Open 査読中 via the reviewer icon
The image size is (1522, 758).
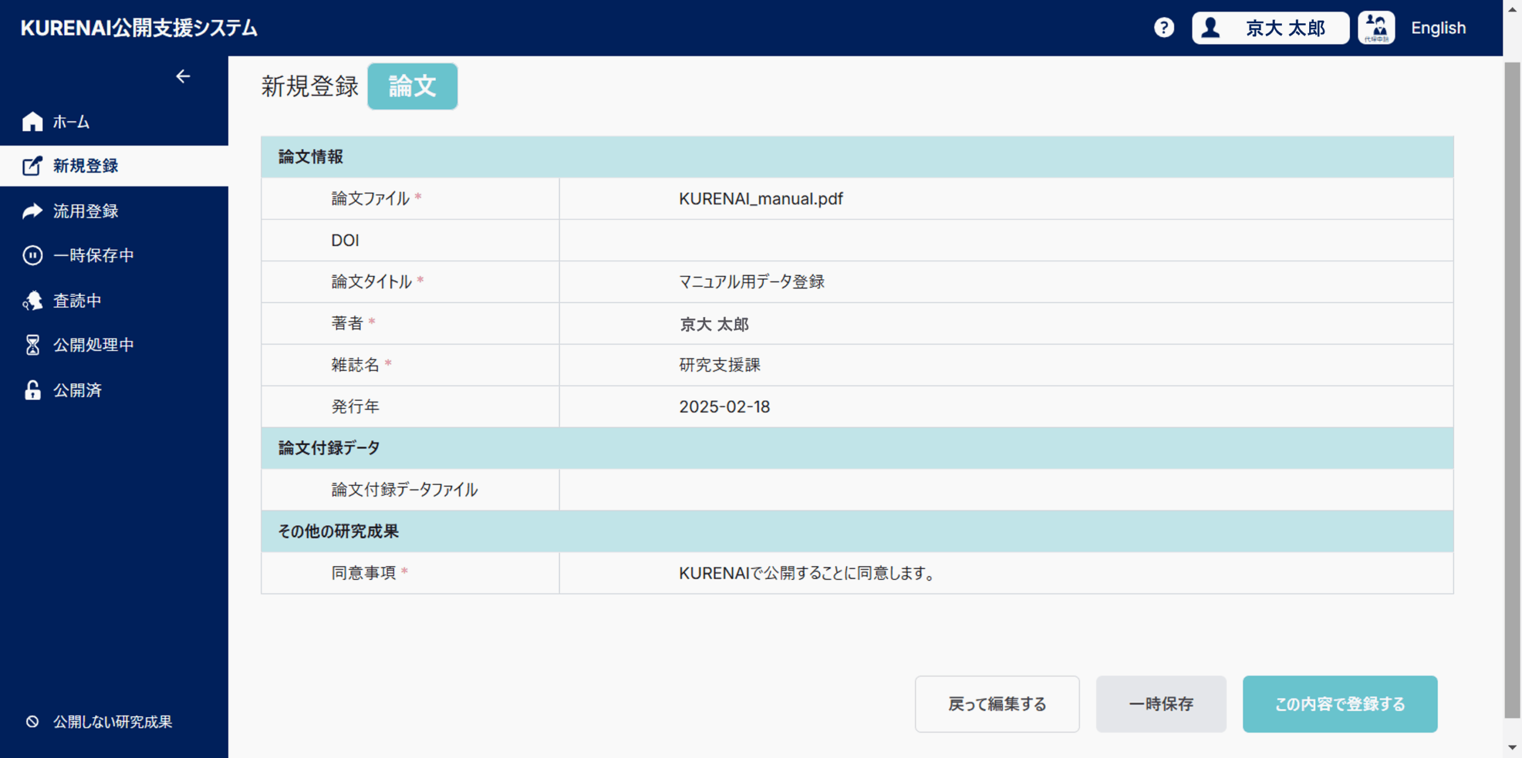click(32, 301)
